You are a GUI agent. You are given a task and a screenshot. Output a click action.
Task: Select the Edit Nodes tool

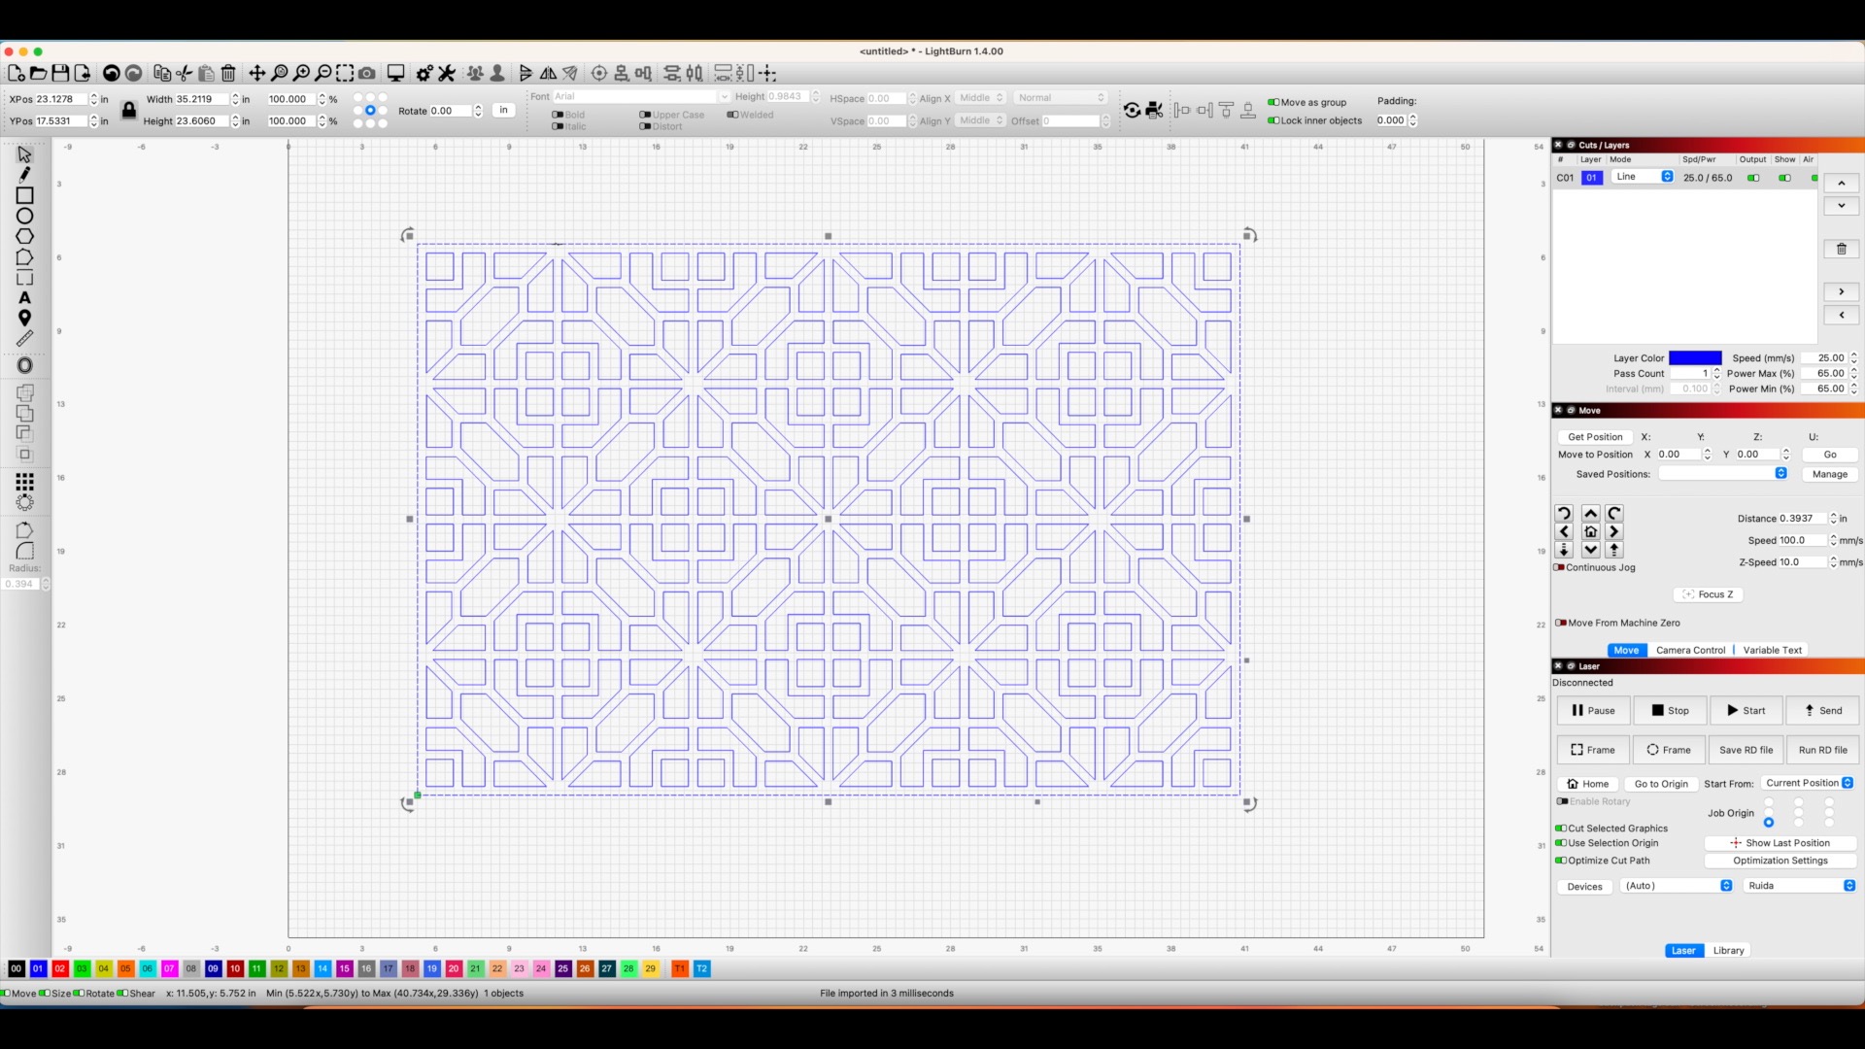[x=24, y=257]
